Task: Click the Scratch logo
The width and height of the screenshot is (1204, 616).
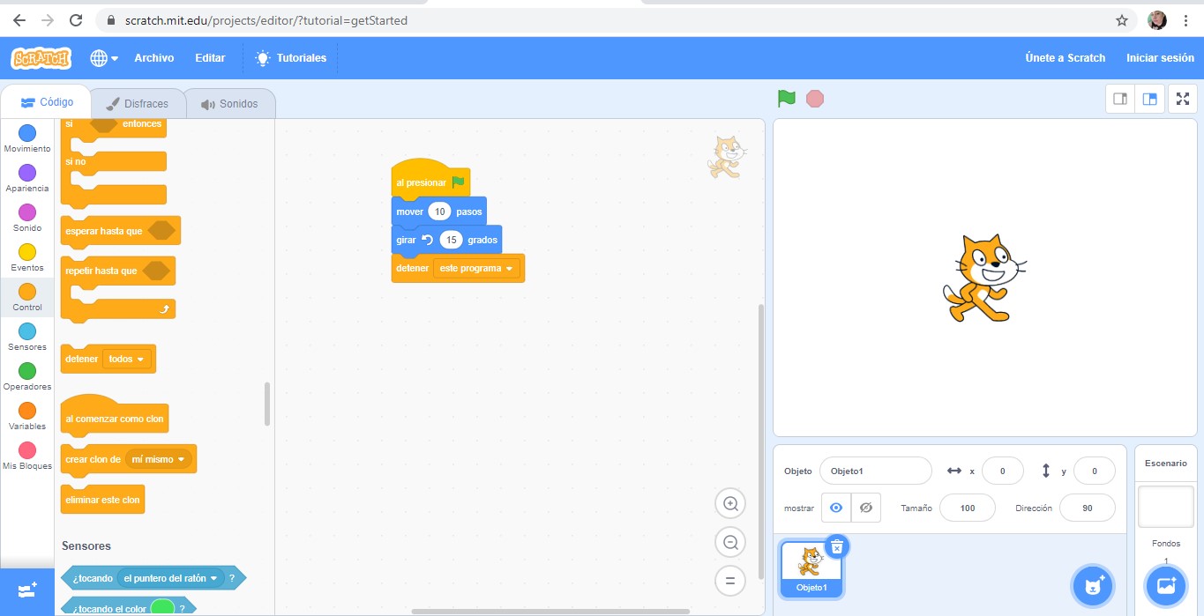Action: pyautogui.click(x=41, y=58)
